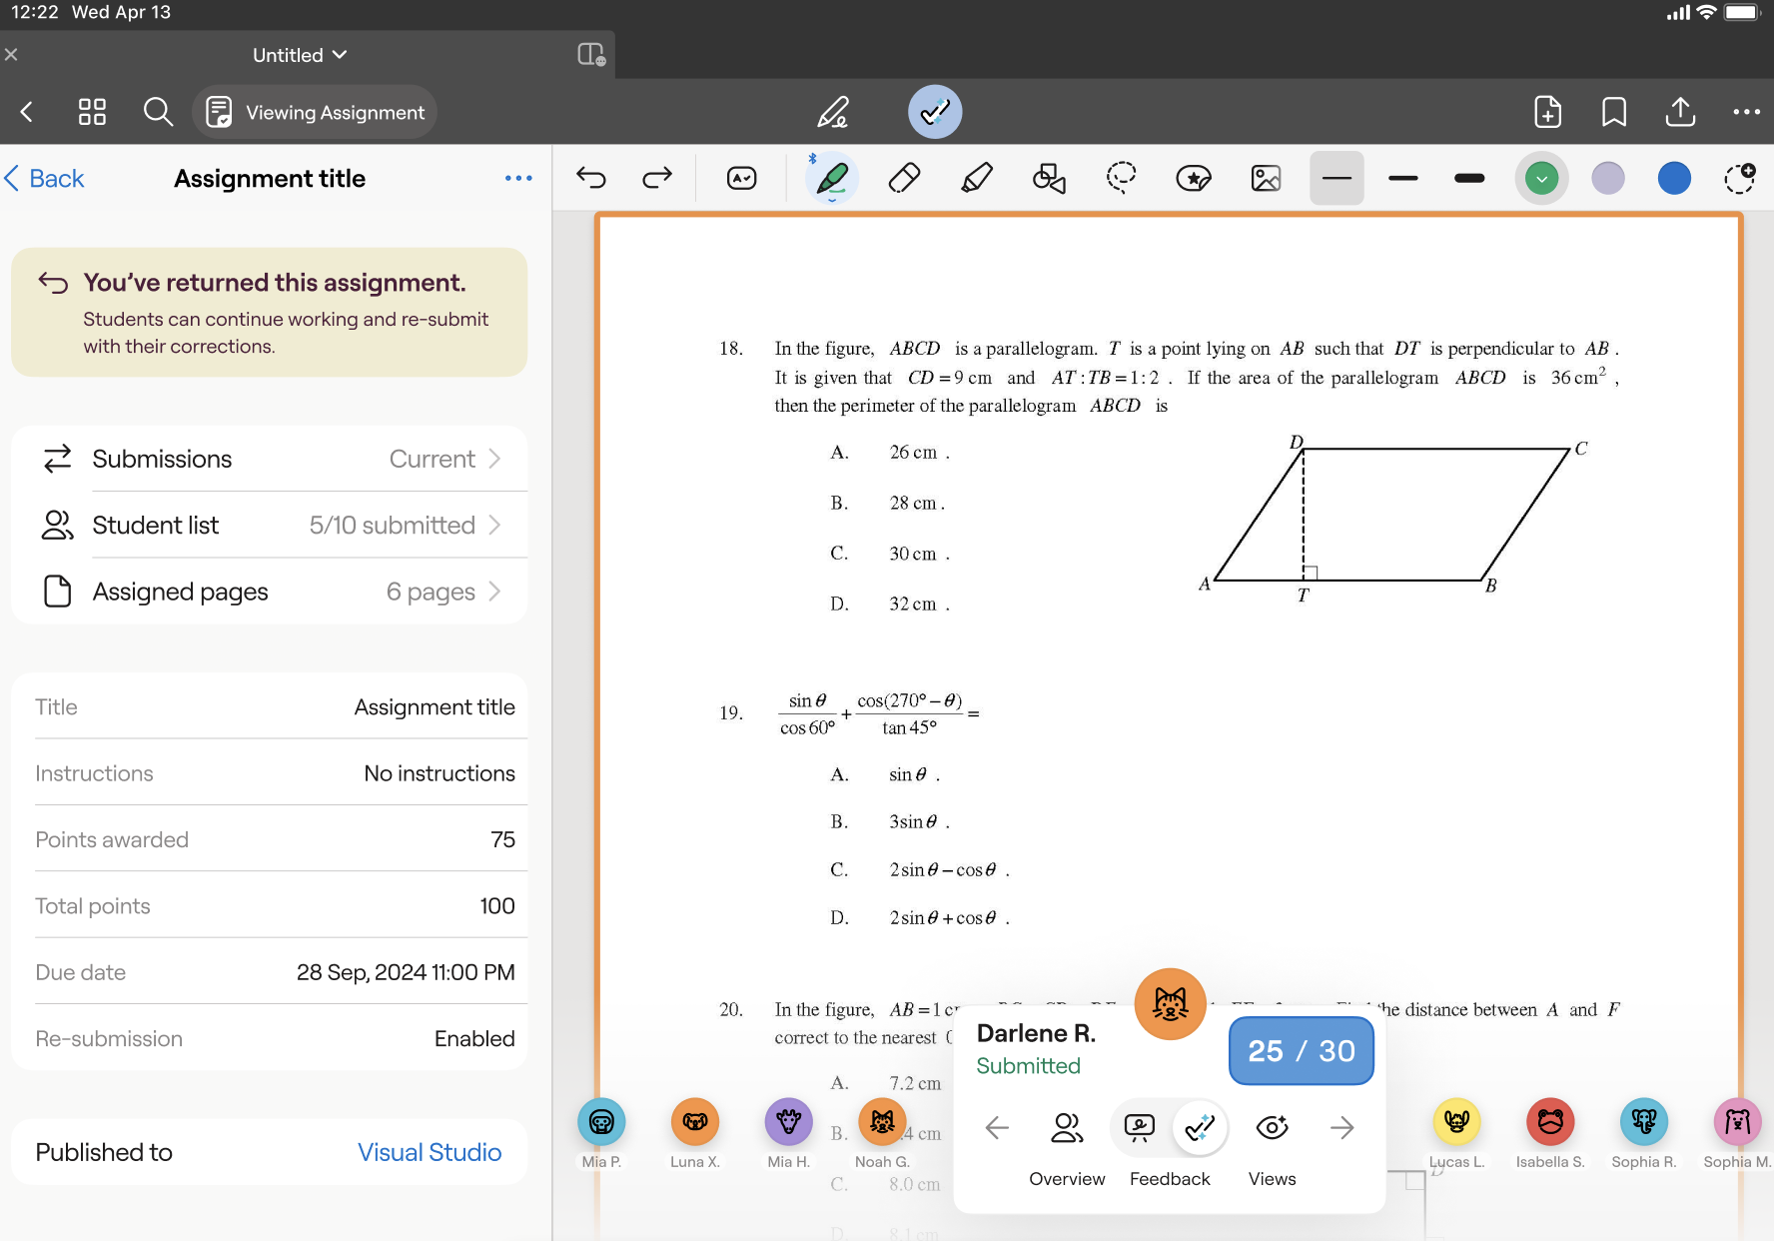This screenshot has width=1774, height=1241.
Task: Click the insert image tool
Action: [x=1266, y=179]
